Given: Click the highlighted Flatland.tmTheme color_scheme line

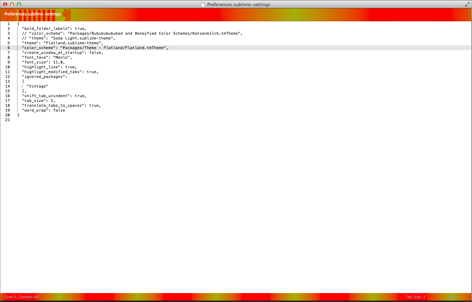Looking at the screenshot, I should (95, 48).
